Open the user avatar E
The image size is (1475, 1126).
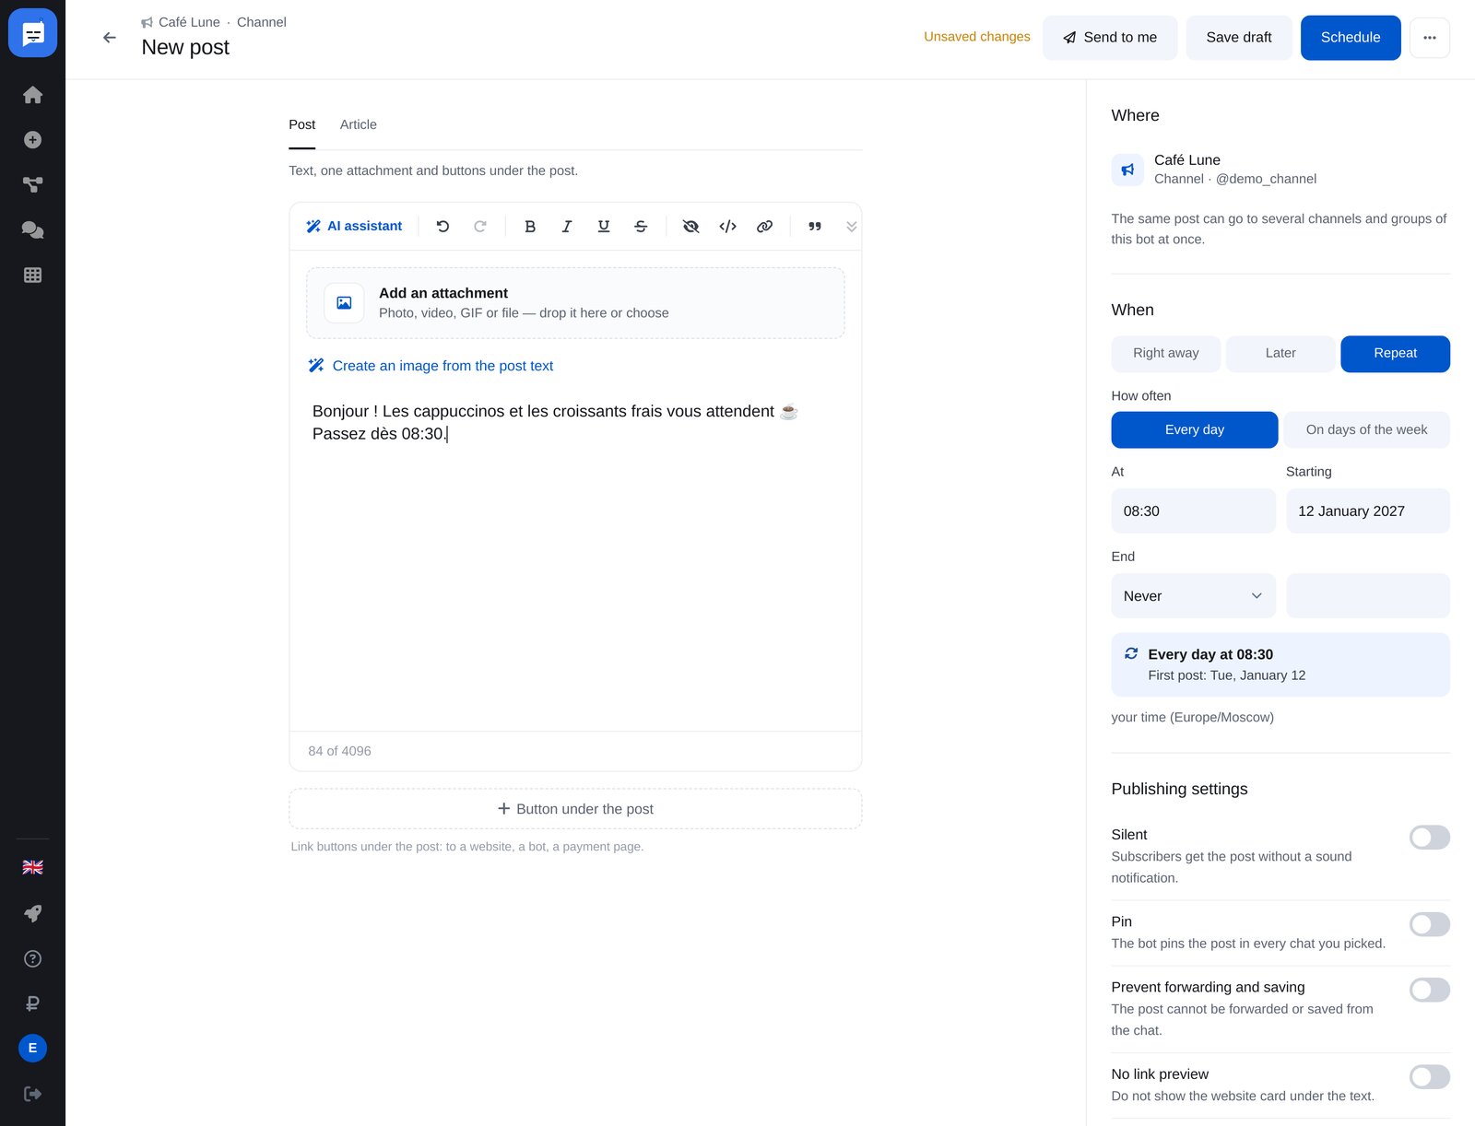pos(32,1048)
